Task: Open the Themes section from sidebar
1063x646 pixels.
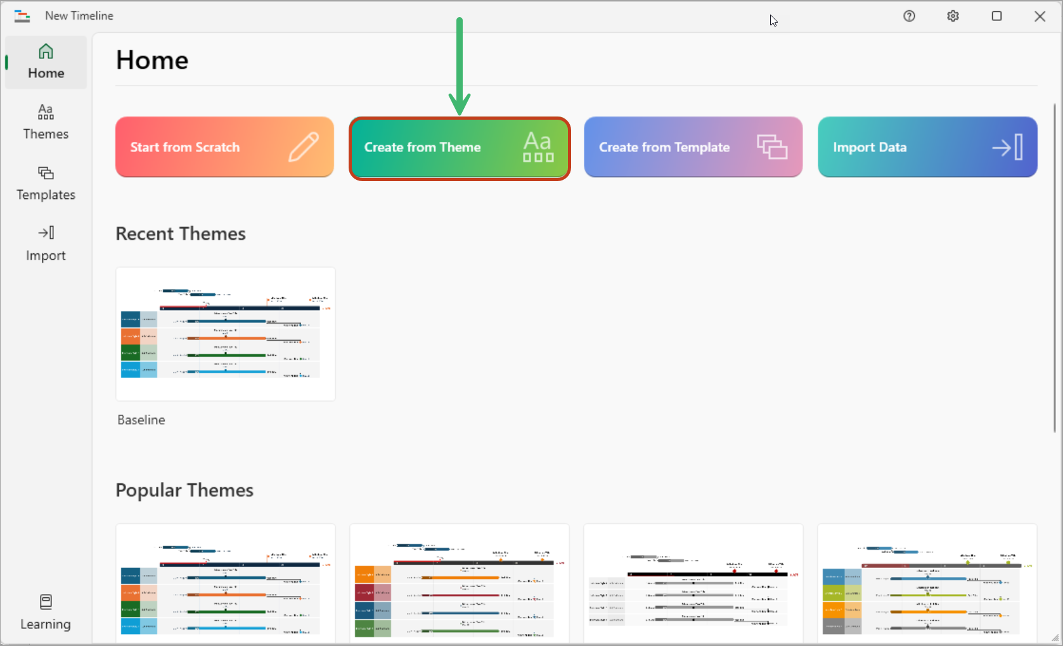Action: coord(45,121)
